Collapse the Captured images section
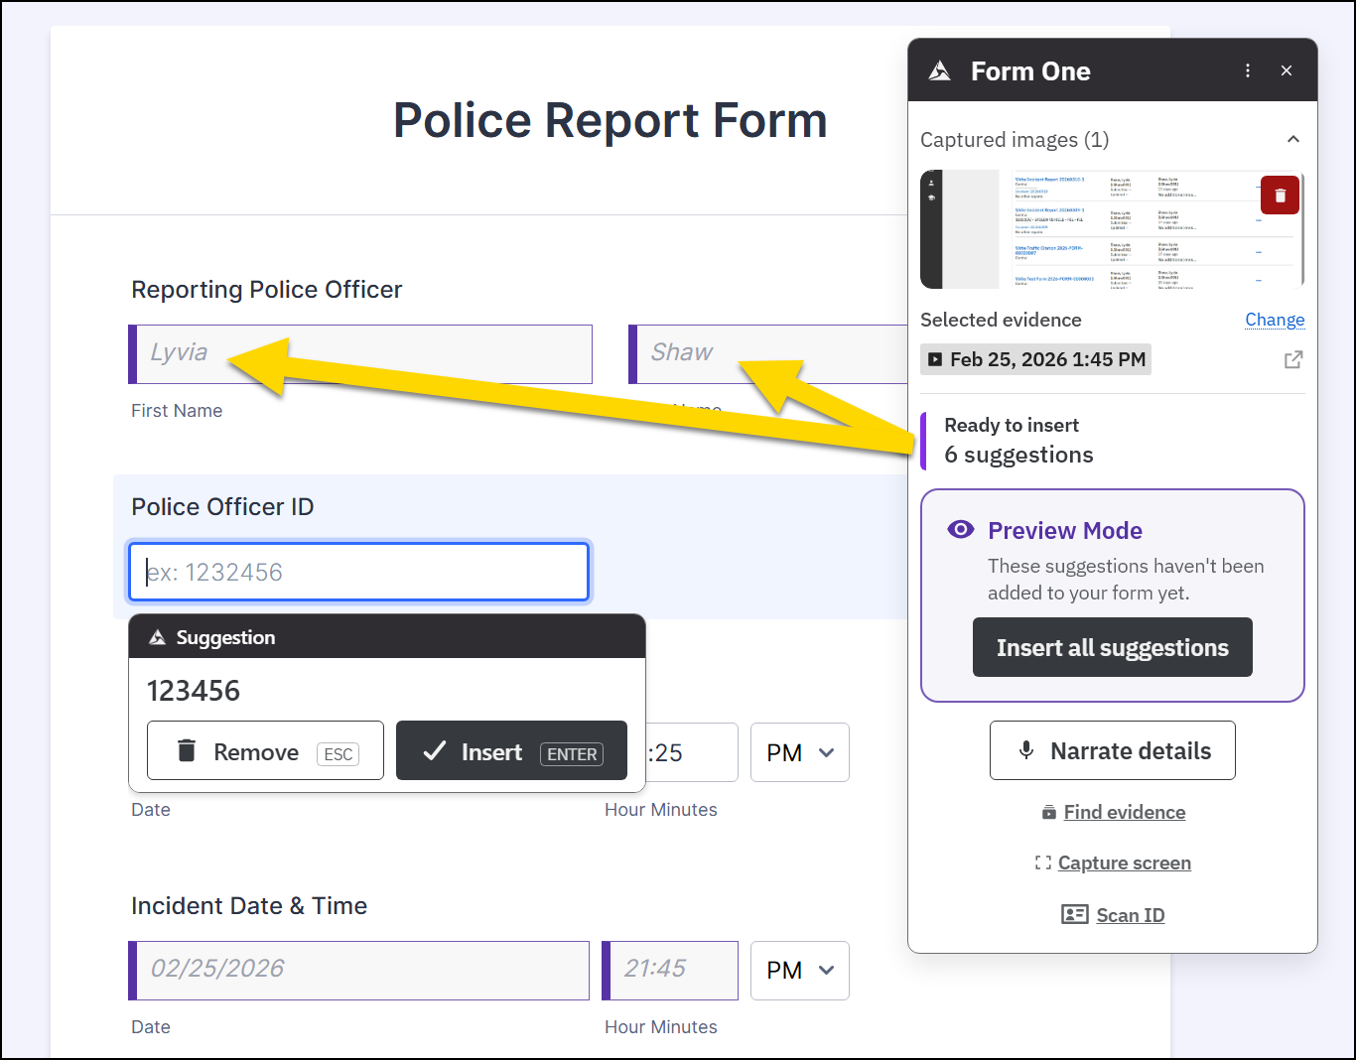 point(1292,140)
